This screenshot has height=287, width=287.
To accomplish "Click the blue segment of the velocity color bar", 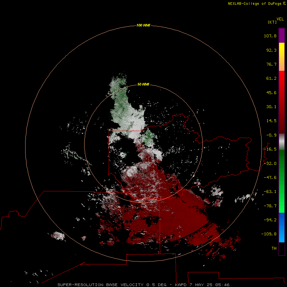I will click(x=282, y=227).
